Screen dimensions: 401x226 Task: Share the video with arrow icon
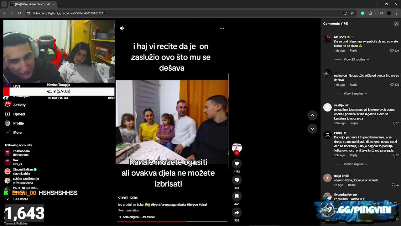pyautogui.click(x=237, y=213)
